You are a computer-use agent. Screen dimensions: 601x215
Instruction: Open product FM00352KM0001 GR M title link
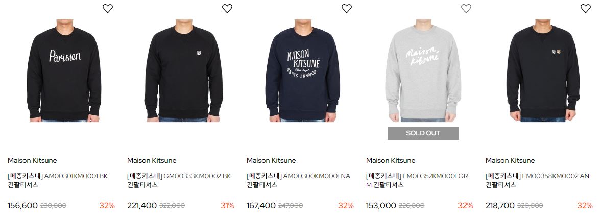pos(417,180)
